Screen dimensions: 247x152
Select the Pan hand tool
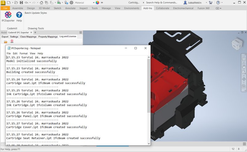[244, 66]
